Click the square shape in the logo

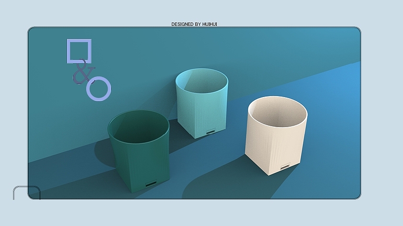79,51
